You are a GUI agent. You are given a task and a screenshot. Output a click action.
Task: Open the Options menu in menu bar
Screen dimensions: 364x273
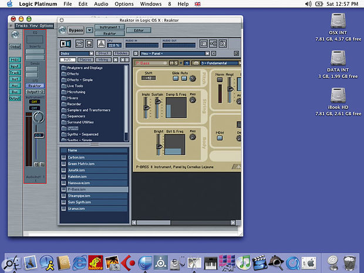124,4
